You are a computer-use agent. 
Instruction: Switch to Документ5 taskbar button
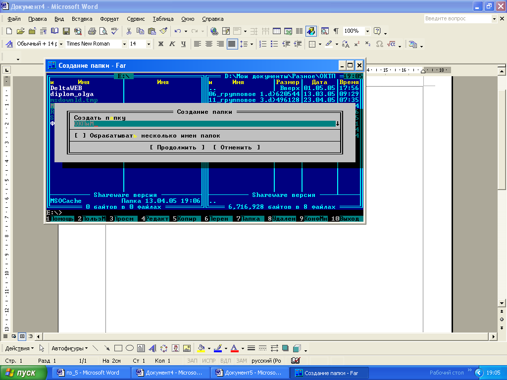[250, 373]
